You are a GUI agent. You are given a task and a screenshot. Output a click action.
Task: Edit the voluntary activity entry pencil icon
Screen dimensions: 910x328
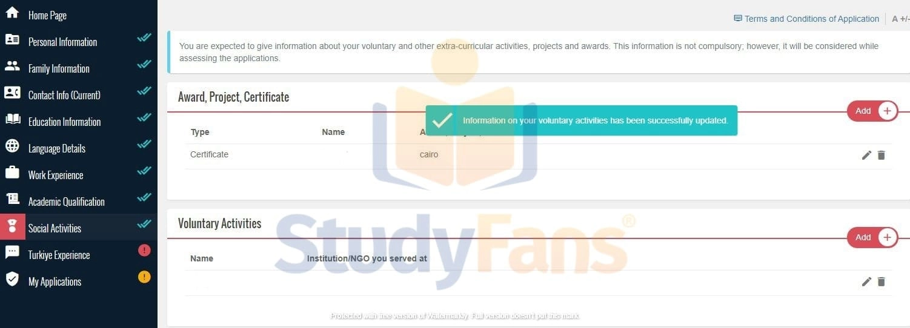click(866, 281)
